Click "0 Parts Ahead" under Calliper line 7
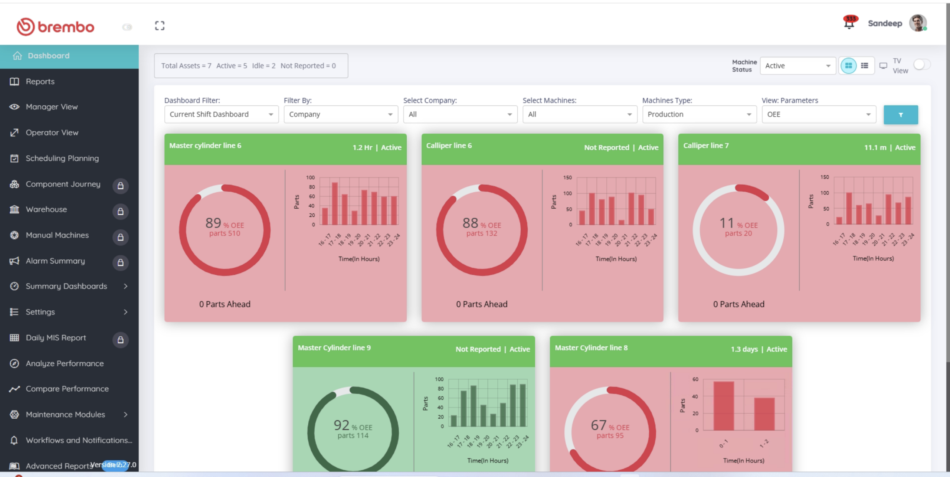 point(738,304)
